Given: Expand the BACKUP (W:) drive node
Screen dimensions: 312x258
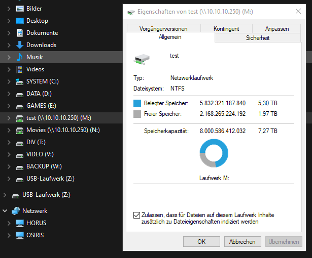Looking at the screenshot, I should tap(9, 167).
